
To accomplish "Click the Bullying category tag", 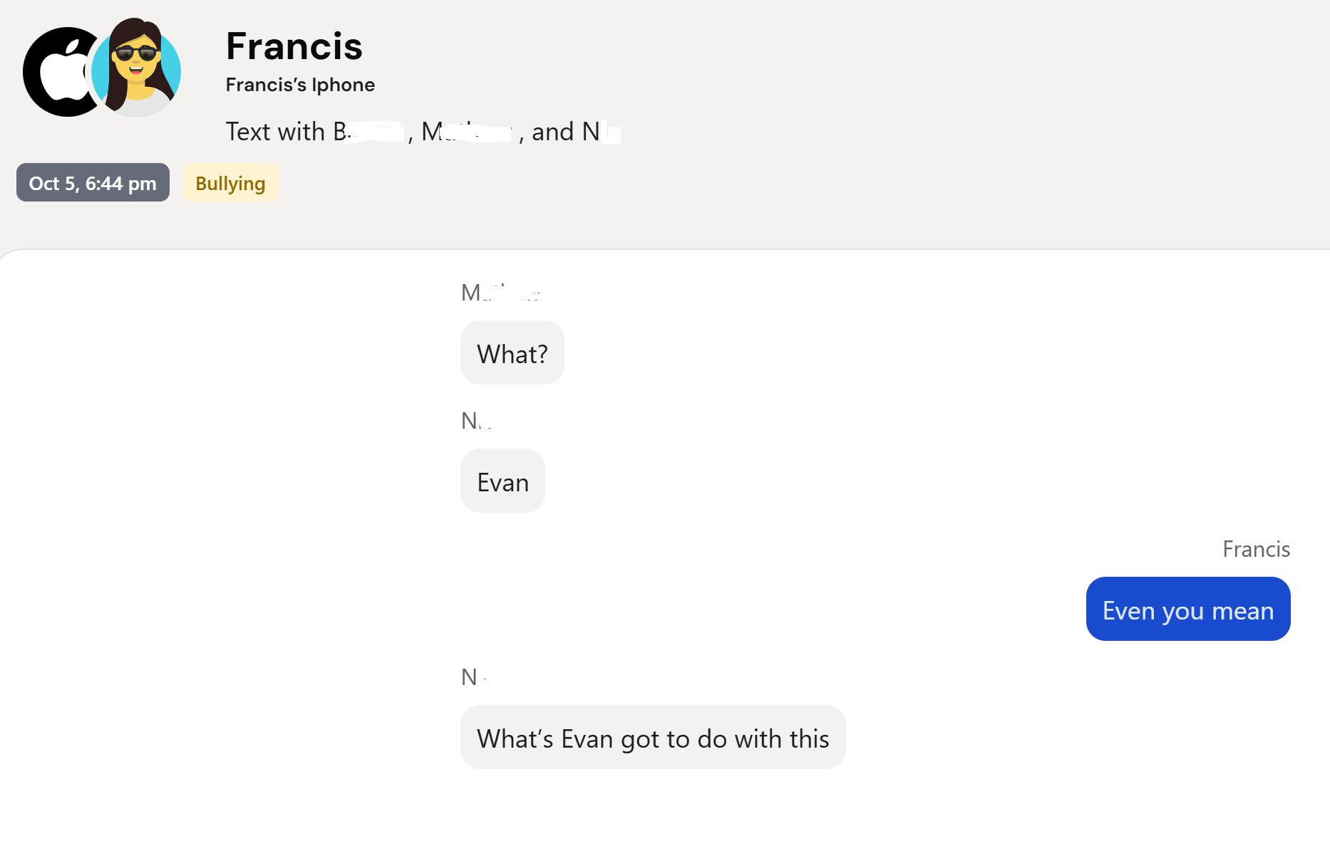I will pos(230,183).
